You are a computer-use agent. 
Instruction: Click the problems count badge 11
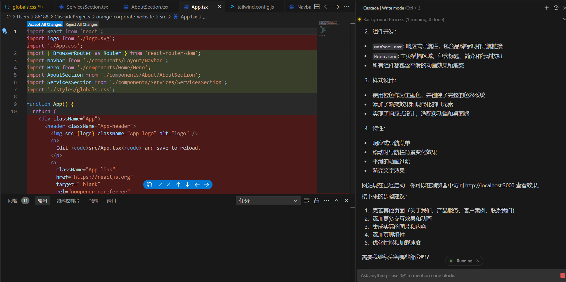(x=25, y=200)
